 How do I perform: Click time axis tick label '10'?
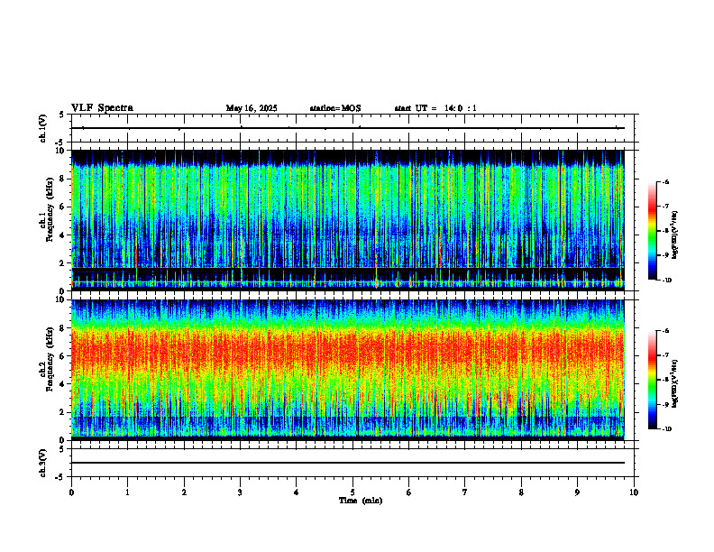coord(634,492)
